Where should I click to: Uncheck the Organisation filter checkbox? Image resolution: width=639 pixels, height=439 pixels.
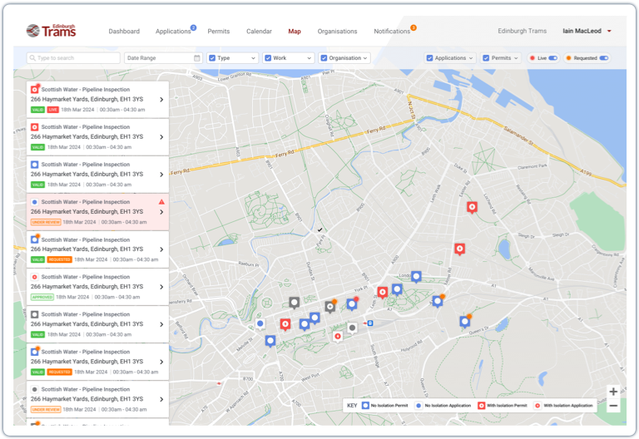324,58
